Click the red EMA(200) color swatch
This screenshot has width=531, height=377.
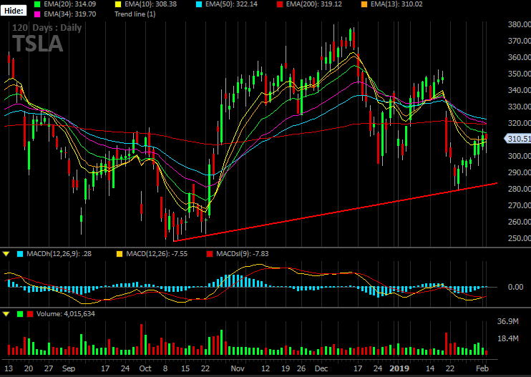pos(280,4)
